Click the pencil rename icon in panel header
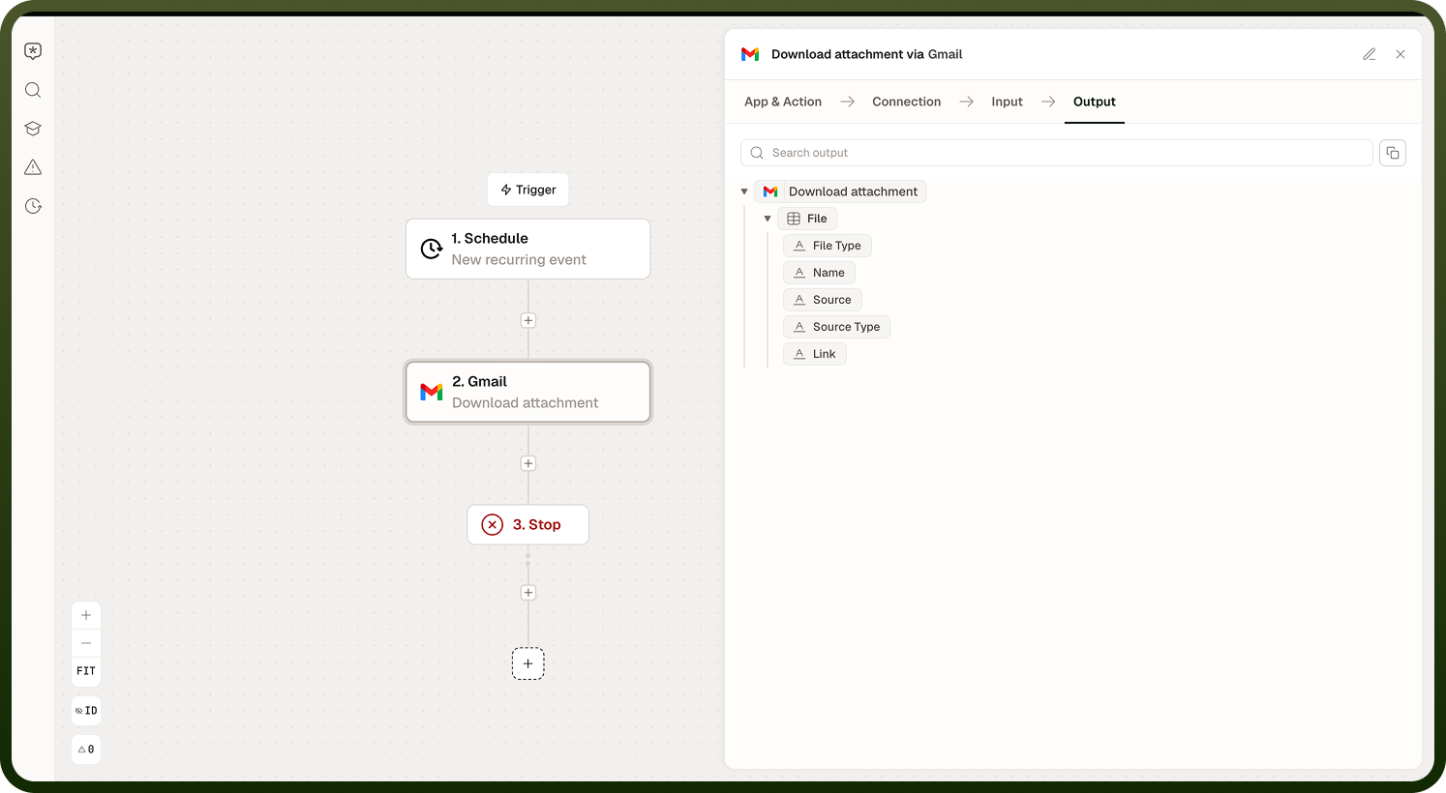 [1370, 54]
